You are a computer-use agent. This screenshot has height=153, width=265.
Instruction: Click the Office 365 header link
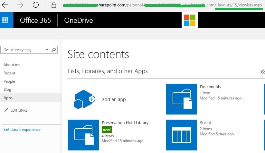[35, 20]
